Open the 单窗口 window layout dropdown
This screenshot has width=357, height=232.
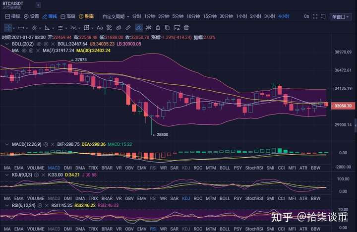pyautogui.click(x=340, y=17)
